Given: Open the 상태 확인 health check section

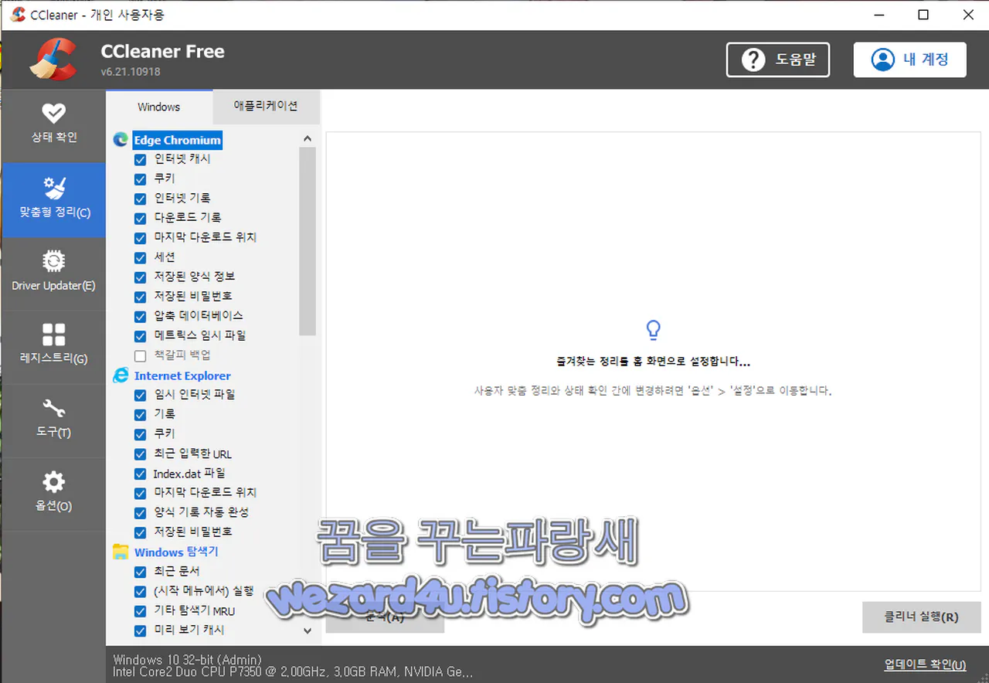Looking at the screenshot, I should pos(53,126).
